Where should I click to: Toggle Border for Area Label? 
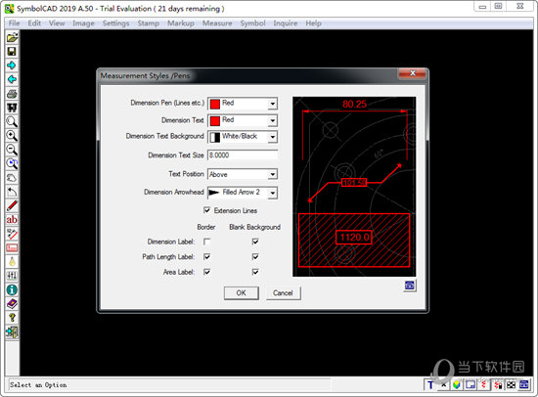click(x=207, y=272)
